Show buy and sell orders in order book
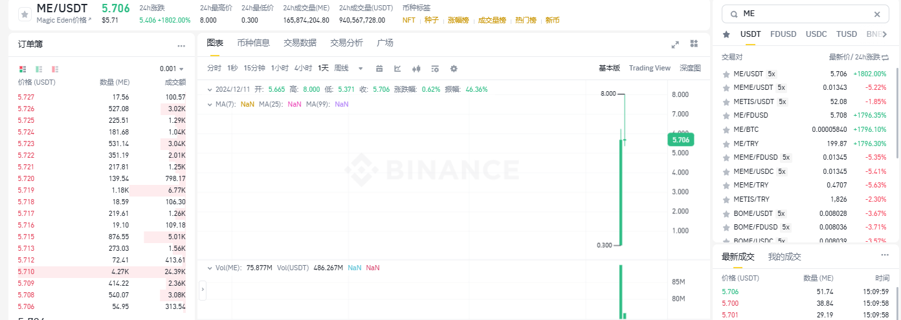This screenshot has height=320, width=901. click(23, 69)
